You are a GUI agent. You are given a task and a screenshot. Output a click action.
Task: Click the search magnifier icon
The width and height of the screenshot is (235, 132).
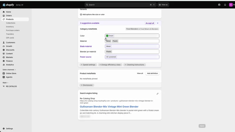87,5
